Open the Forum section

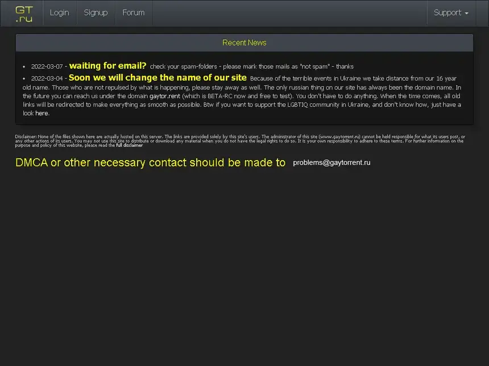coord(134,13)
